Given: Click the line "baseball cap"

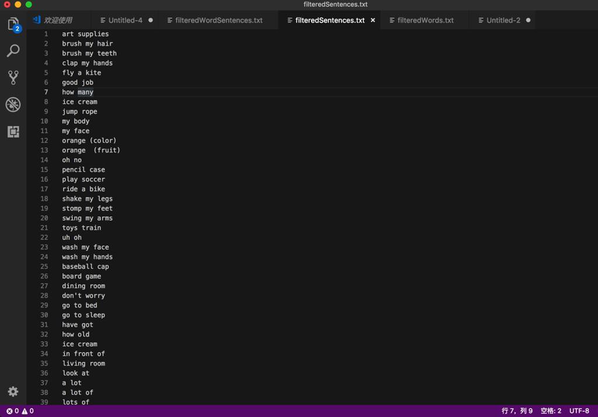Looking at the screenshot, I should click(85, 267).
